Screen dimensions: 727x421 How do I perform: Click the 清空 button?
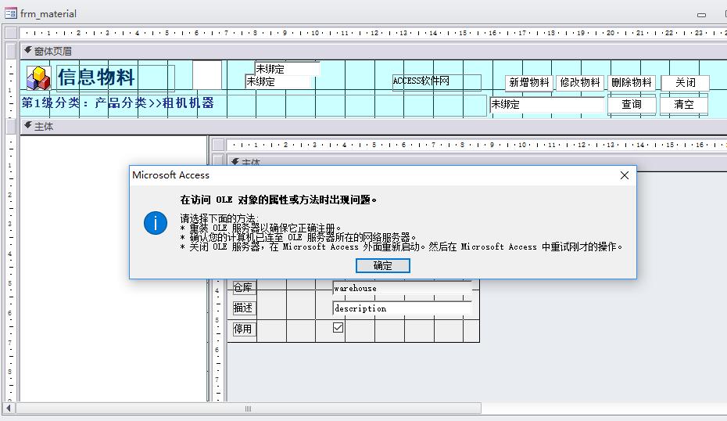point(684,104)
